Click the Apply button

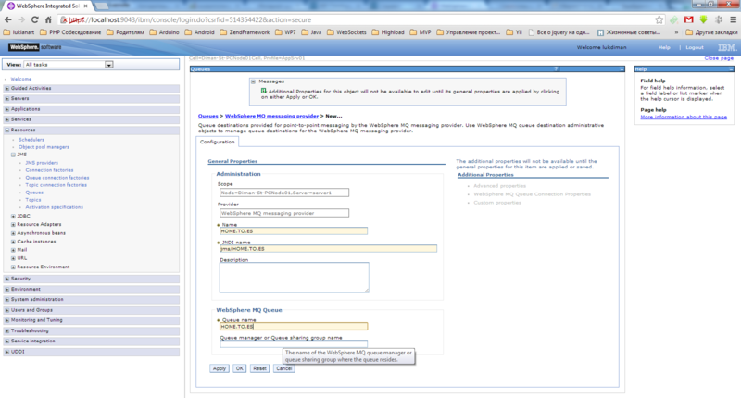click(220, 368)
